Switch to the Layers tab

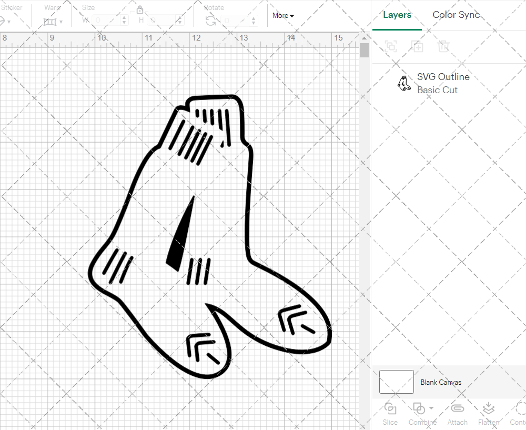click(397, 15)
